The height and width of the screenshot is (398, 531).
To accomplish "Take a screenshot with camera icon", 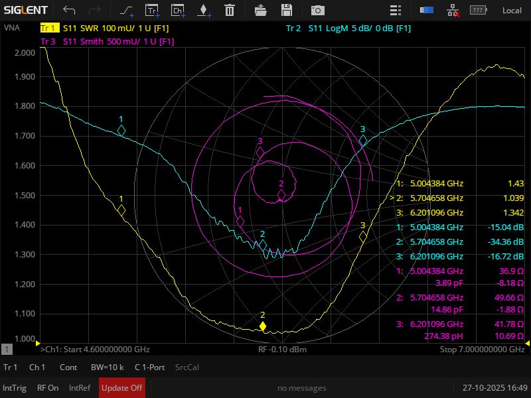I will (319, 10).
